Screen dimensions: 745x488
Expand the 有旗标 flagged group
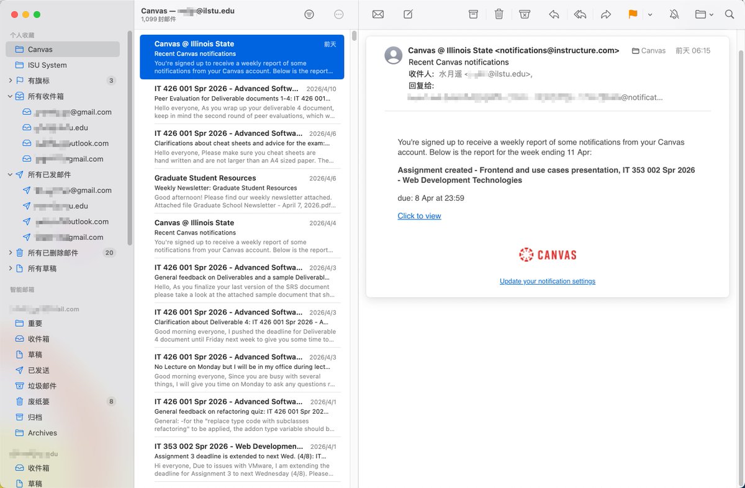pyautogui.click(x=11, y=81)
